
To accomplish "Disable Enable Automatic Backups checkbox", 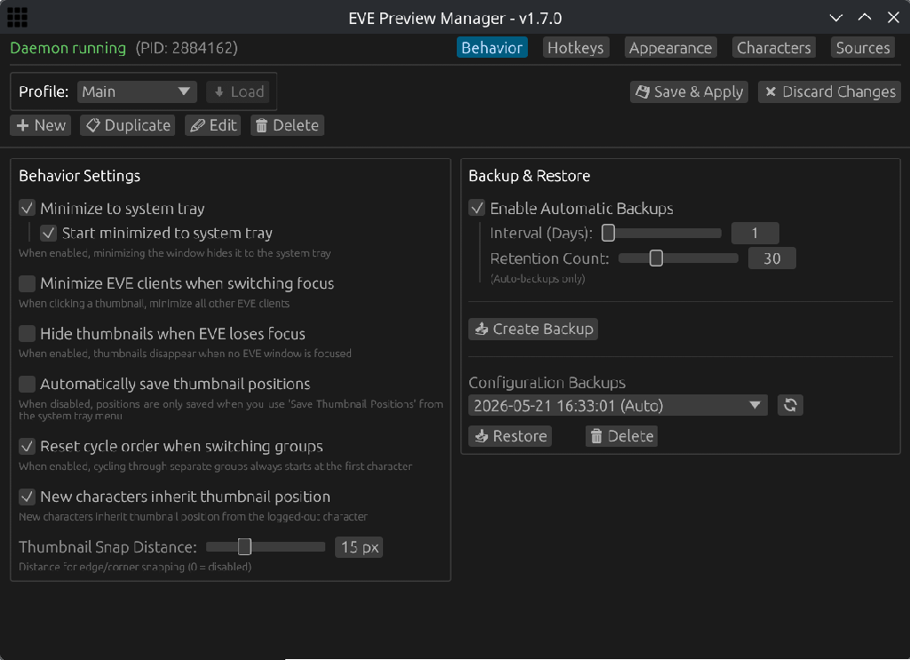I will (477, 208).
